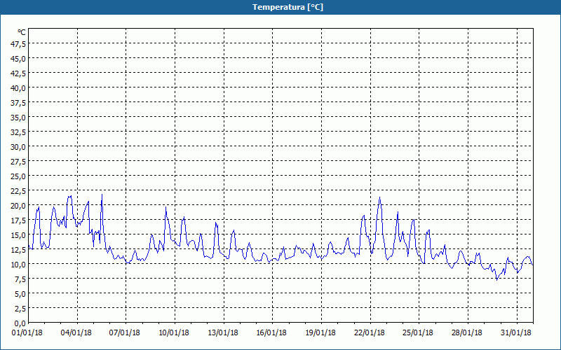Select the 27,5 y-axis label
Screen dimensions: 561x350
[18, 162]
